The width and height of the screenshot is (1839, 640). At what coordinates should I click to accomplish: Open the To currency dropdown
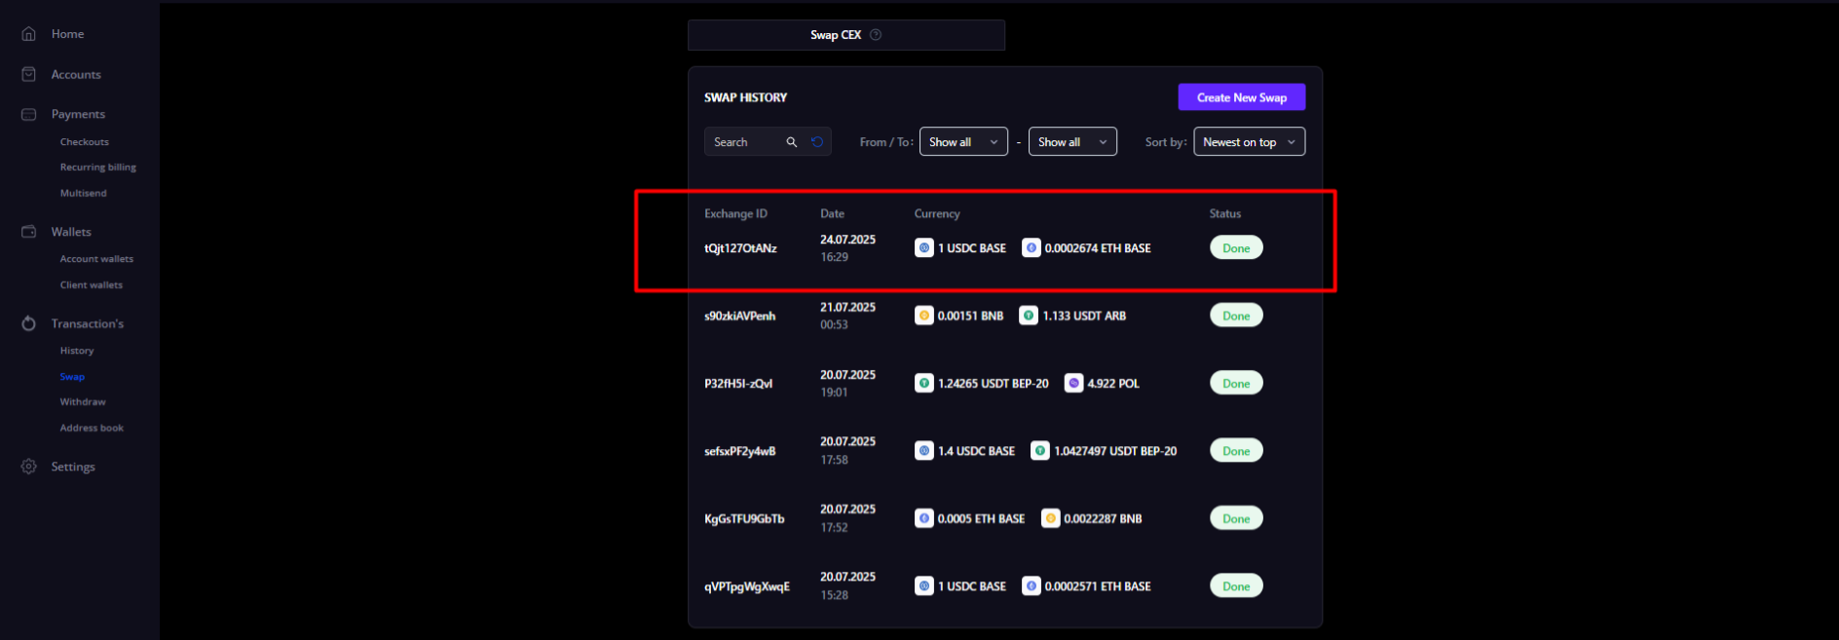pyautogui.click(x=1071, y=142)
